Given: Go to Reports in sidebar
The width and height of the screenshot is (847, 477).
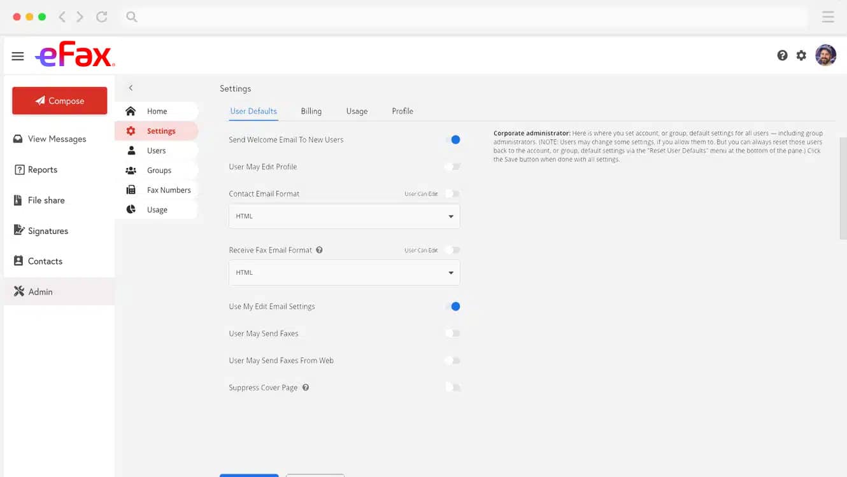Looking at the screenshot, I should tap(42, 170).
